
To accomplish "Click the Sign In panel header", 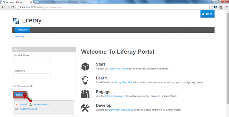I will point(44,49).
